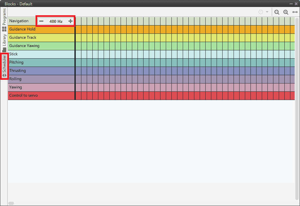
Task: Zoom in with the magnifier plus icon
Action: (286, 12)
